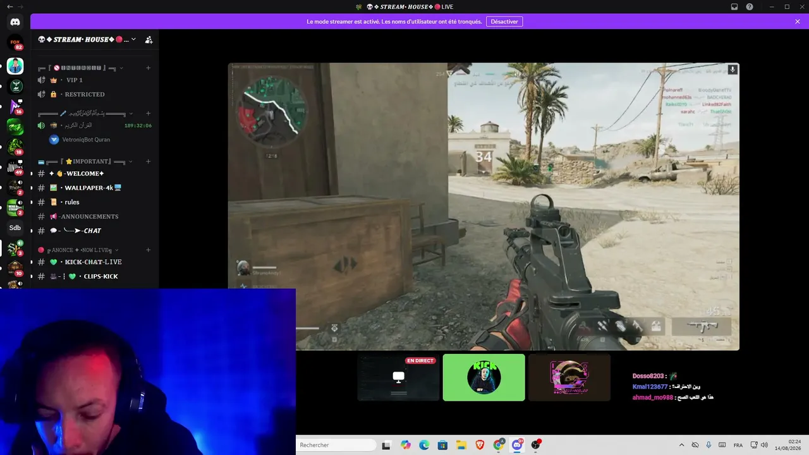The image size is (809, 455).
Task: Add a channel to the INTERDIT category
Action: (148, 68)
